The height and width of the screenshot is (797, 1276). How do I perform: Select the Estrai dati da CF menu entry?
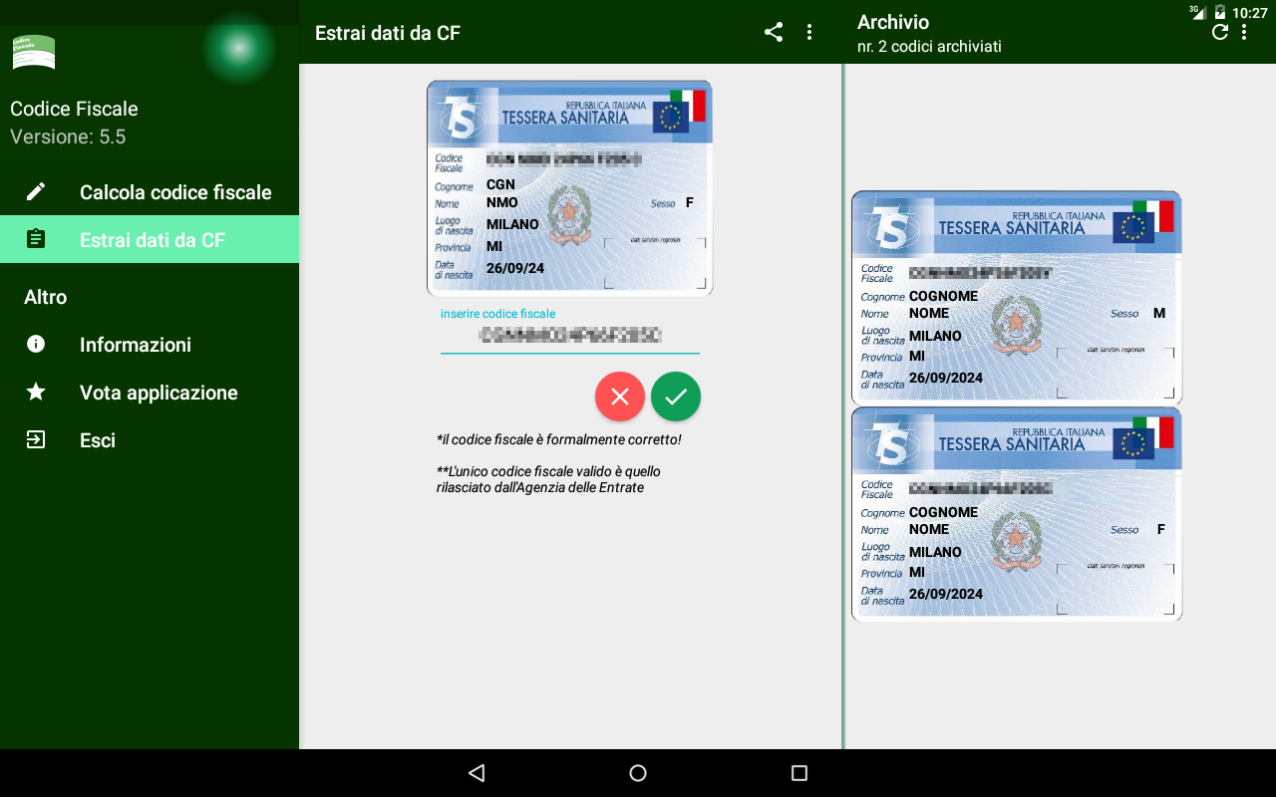pyautogui.click(x=150, y=239)
